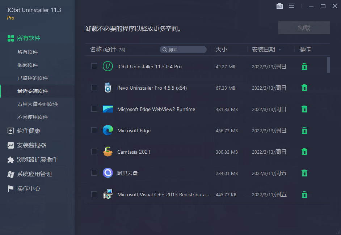
Task: Click the text Revo Uninstaller Pro 4.5.5 (x64)
Action: tap(152, 88)
